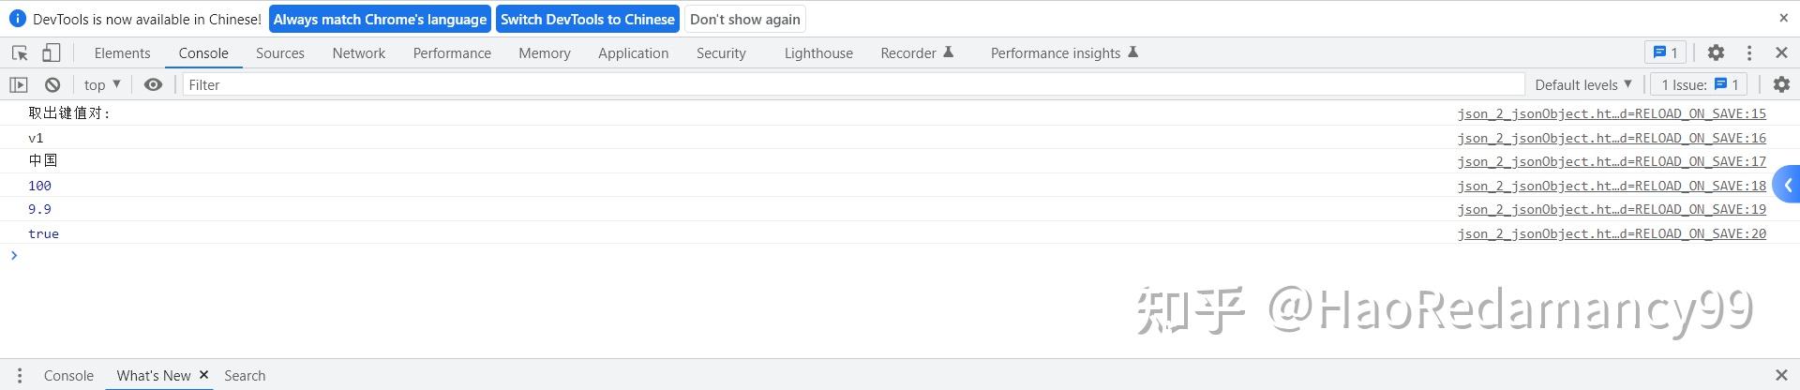The width and height of the screenshot is (1800, 390).
Task: Open the customize DevTools three-dot menu
Action: click(1749, 53)
